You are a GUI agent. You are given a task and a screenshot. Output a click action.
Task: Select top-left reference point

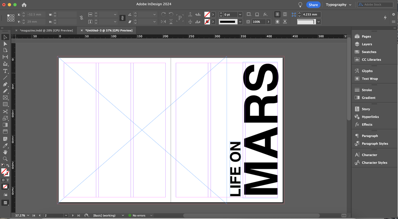coord(8,16)
